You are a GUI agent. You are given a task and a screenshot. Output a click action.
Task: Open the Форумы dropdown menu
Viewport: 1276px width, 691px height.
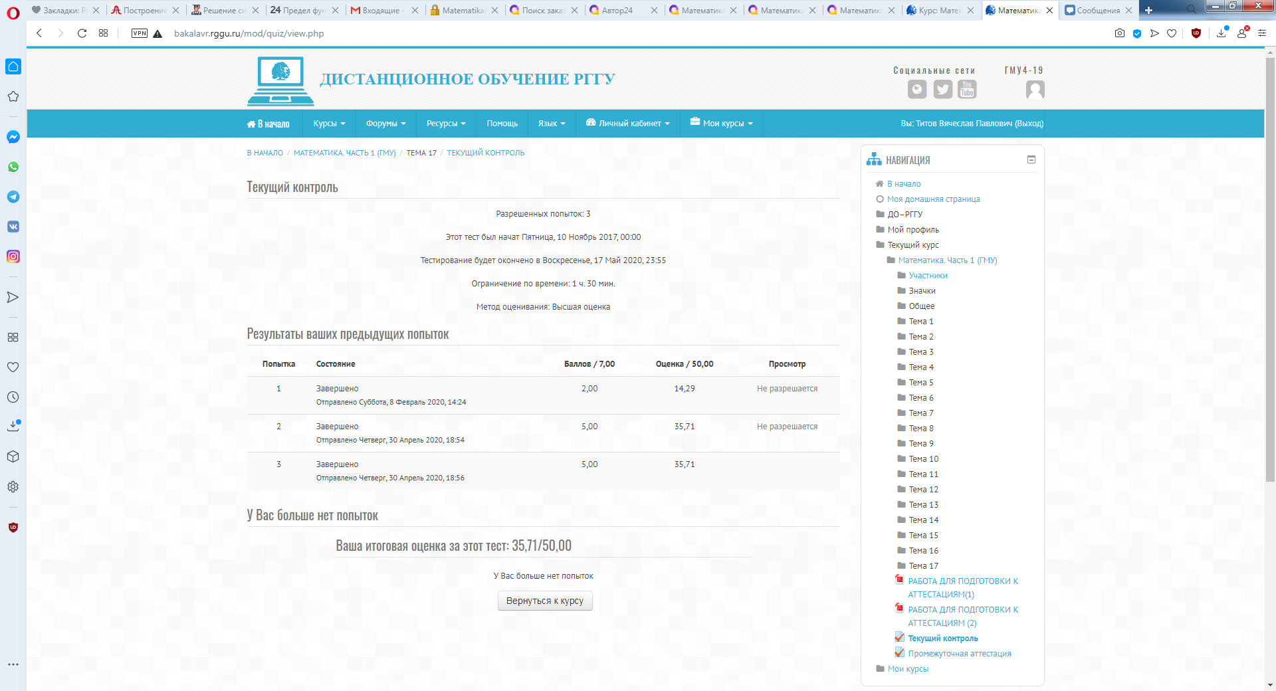(x=385, y=124)
